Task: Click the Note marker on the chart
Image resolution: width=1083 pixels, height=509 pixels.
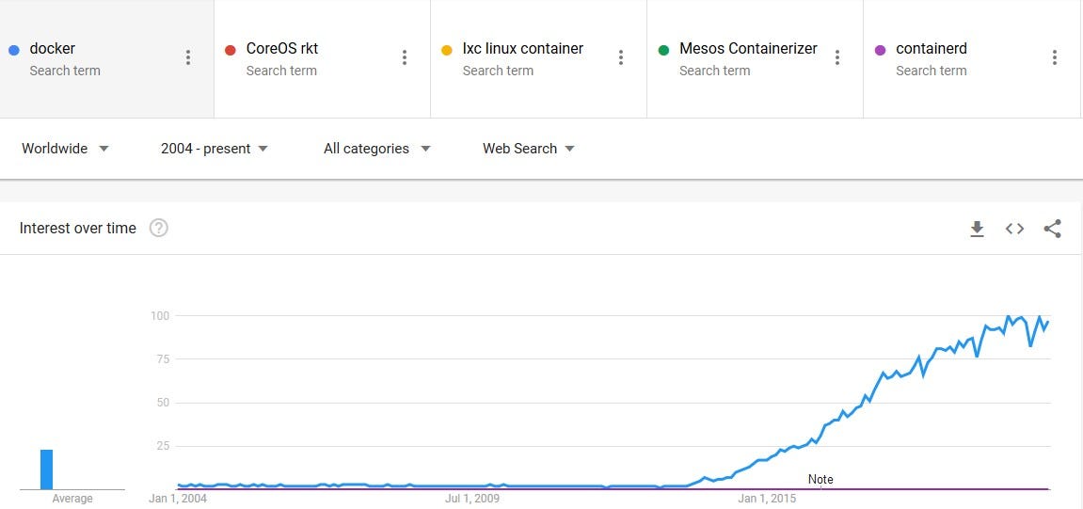Action: 820,480
